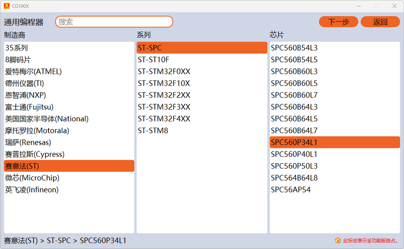The height and width of the screenshot is (249, 404).
Task: Click the full-version badge icon at bottom right
Action: [x=338, y=240]
